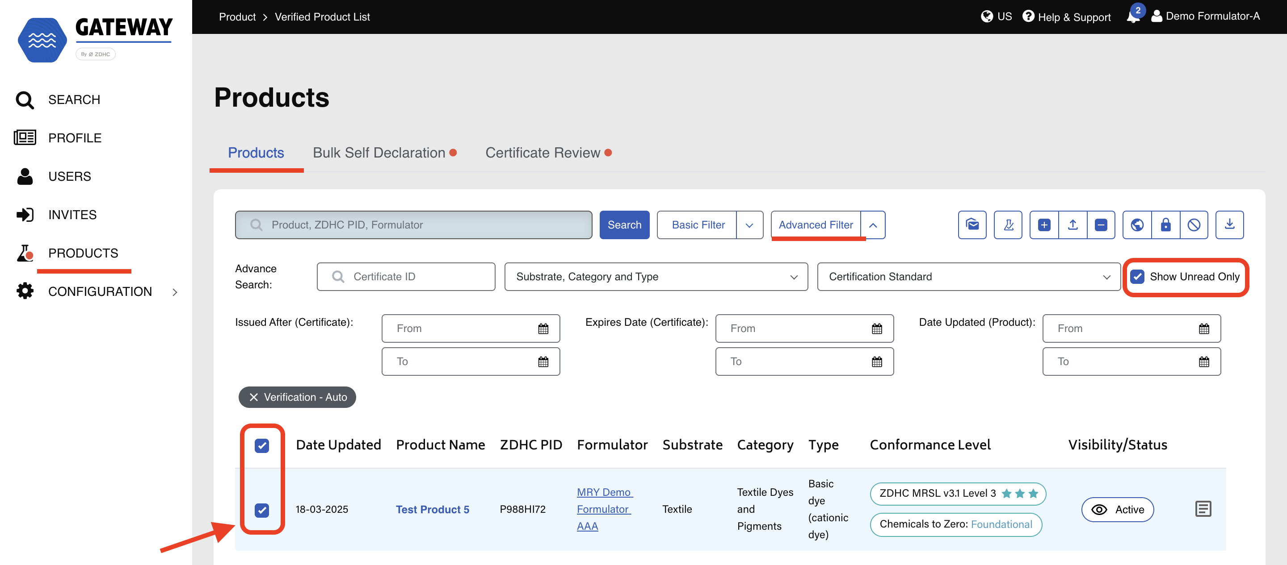Click the mark-as-read envelope icon button
Screen dimensions: 1287x565
pyautogui.click(x=972, y=225)
